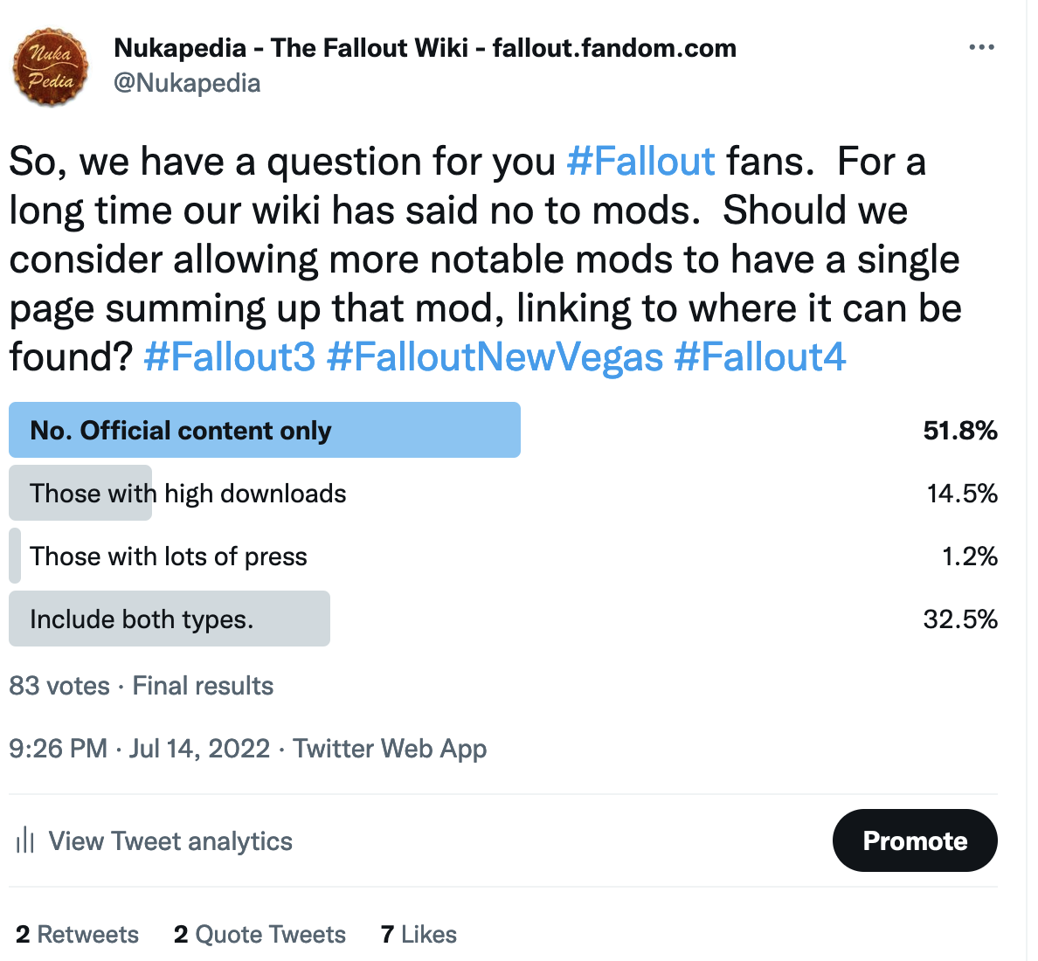Follow the #FalloutNewVegas hashtag link

click(x=495, y=357)
